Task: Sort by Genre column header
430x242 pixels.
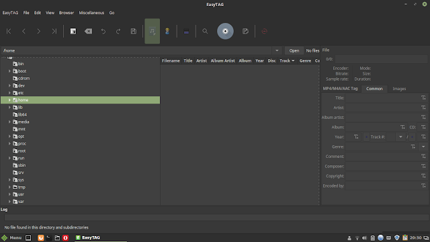Action: pyautogui.click(x=305, y=61)
